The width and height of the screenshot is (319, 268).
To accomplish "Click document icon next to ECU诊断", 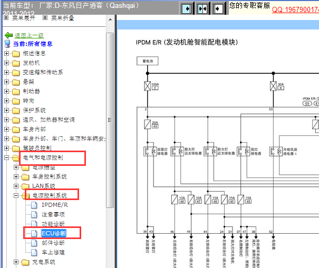I will click(x=34, y=233).
